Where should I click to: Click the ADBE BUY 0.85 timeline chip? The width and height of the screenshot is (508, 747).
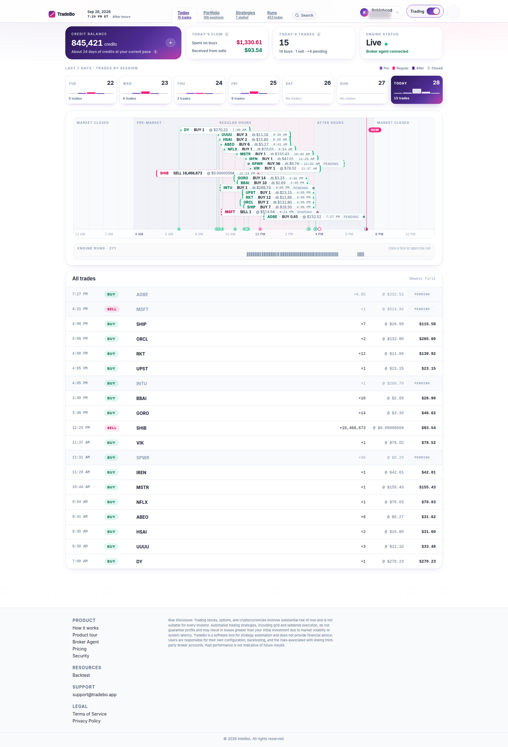click(x=314, y=217)
